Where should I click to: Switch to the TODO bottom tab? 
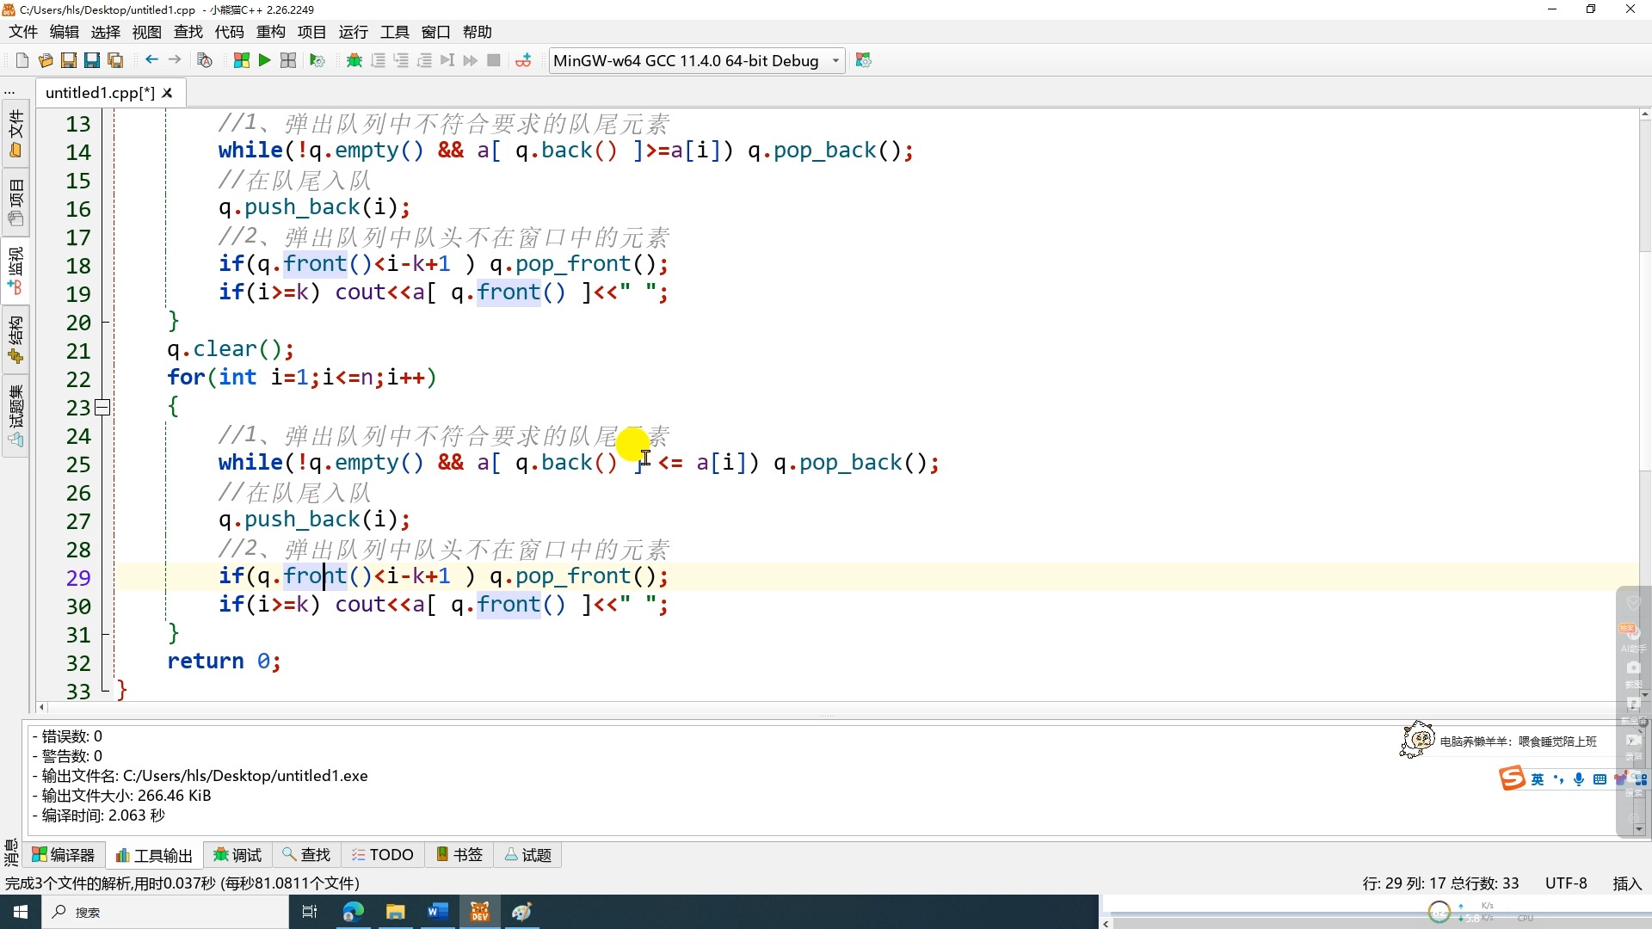tap(383, 855)
